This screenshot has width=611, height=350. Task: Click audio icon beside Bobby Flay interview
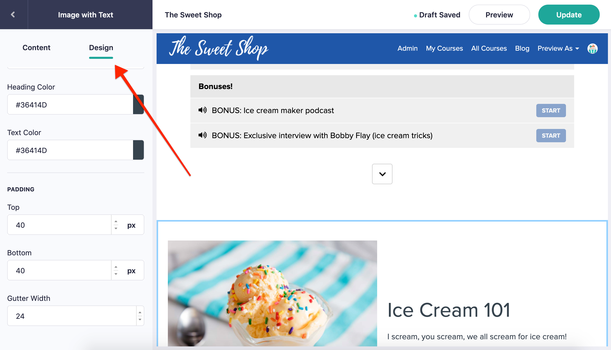pos(203,135)
